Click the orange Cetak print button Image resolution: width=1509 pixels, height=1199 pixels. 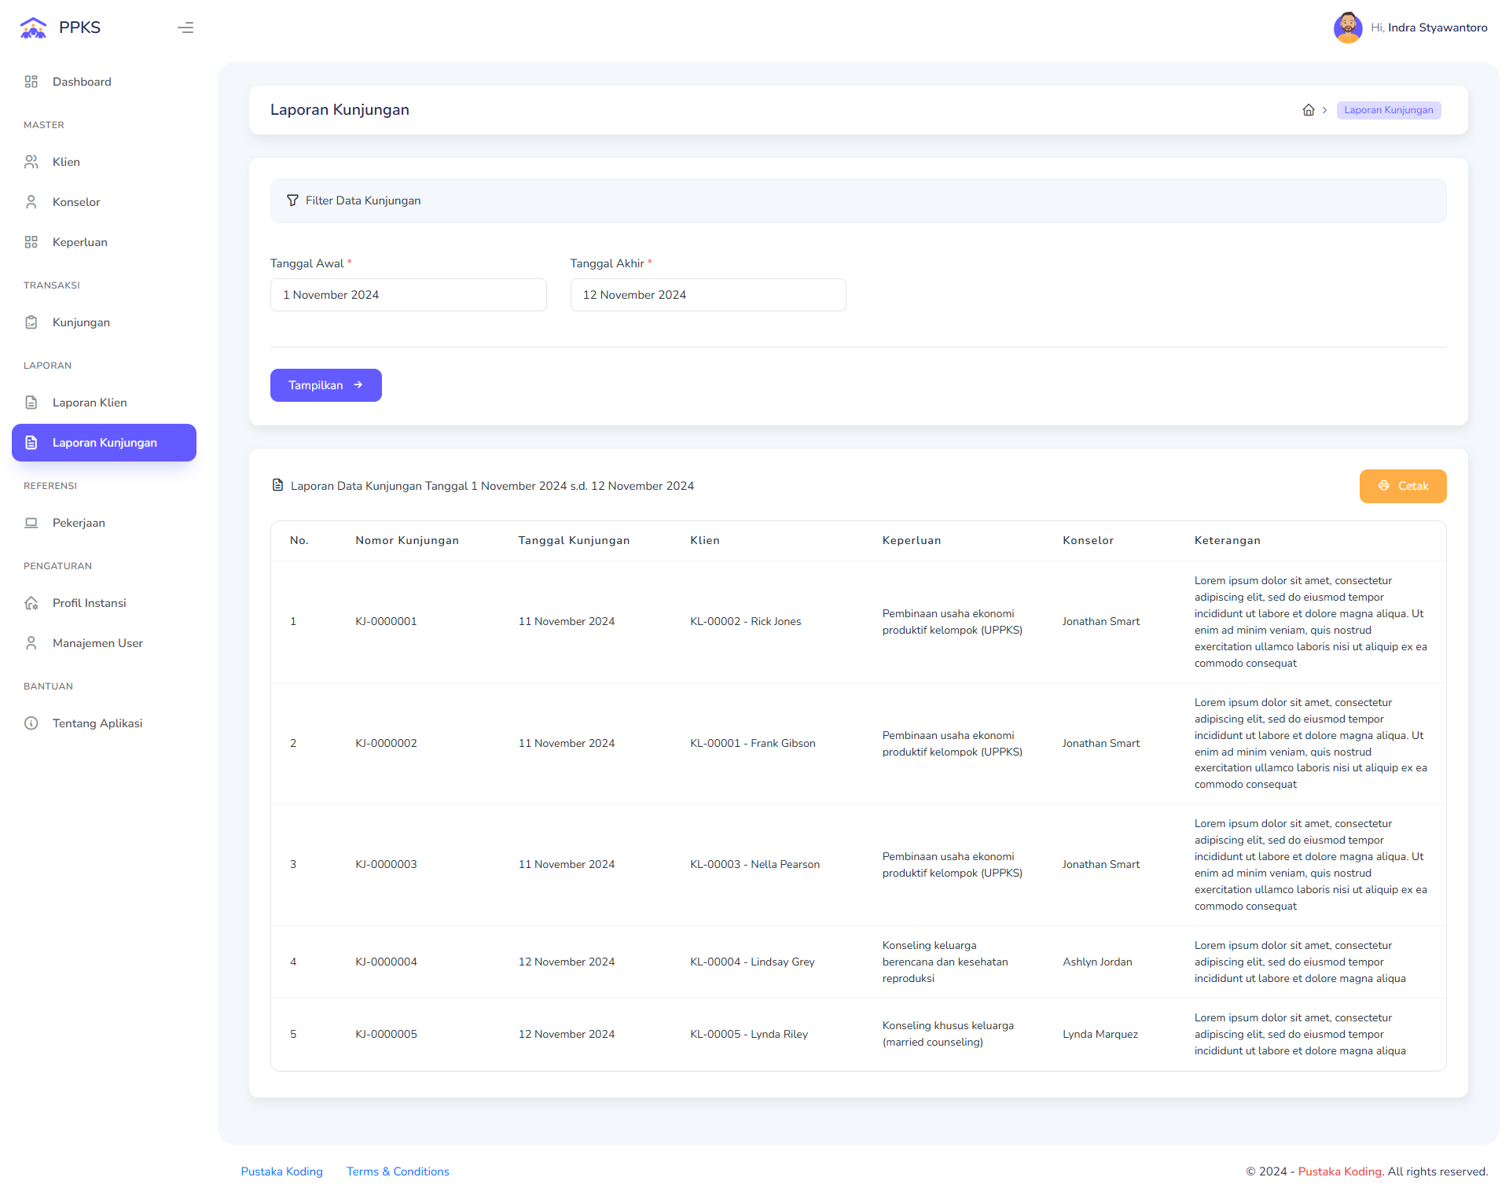[1403, 486]
